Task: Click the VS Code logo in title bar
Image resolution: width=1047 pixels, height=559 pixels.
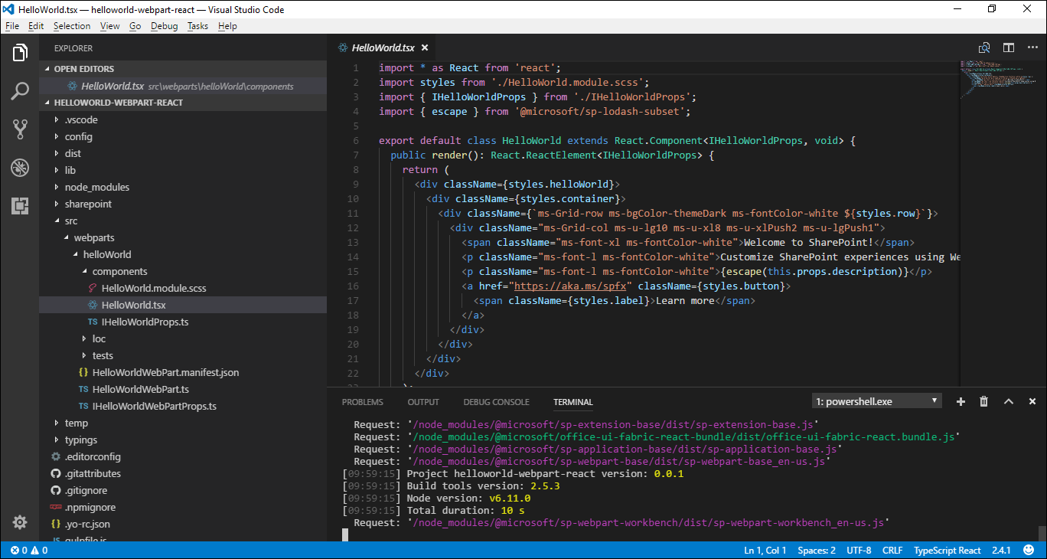Action: coord(10,9)
